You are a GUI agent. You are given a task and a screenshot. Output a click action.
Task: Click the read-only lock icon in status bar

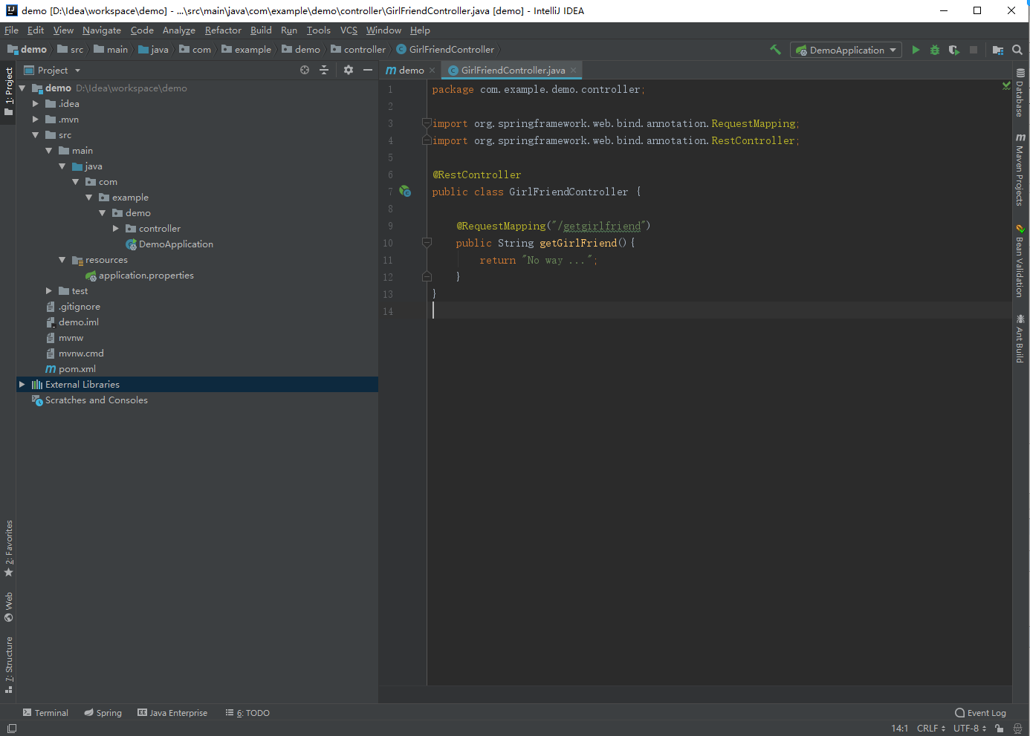(1000, 729)
